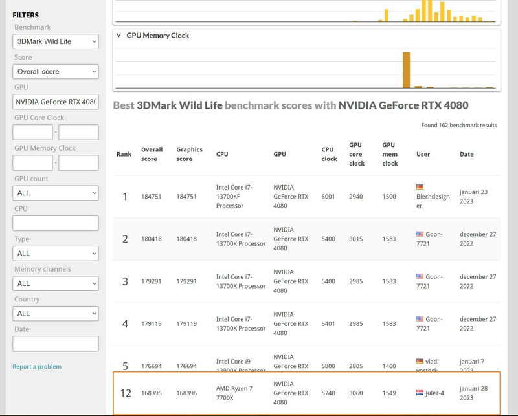
Task: Collapse the GPU Memory Clock chart panel
Action: [119, 36]
